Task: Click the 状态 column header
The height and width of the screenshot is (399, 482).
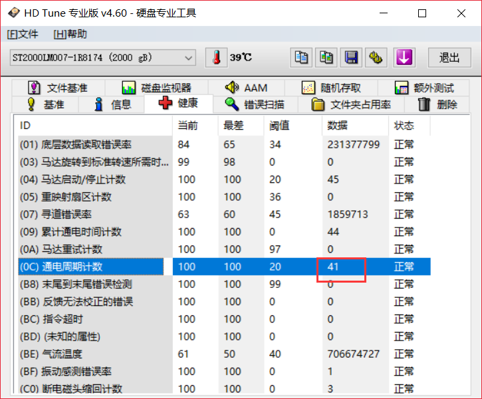Action: [x=410, y=126]
